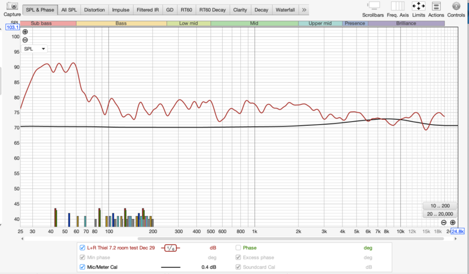The image size is (469, 274).
Task: Open the Actions gear icon
Action: pos(436,6)
